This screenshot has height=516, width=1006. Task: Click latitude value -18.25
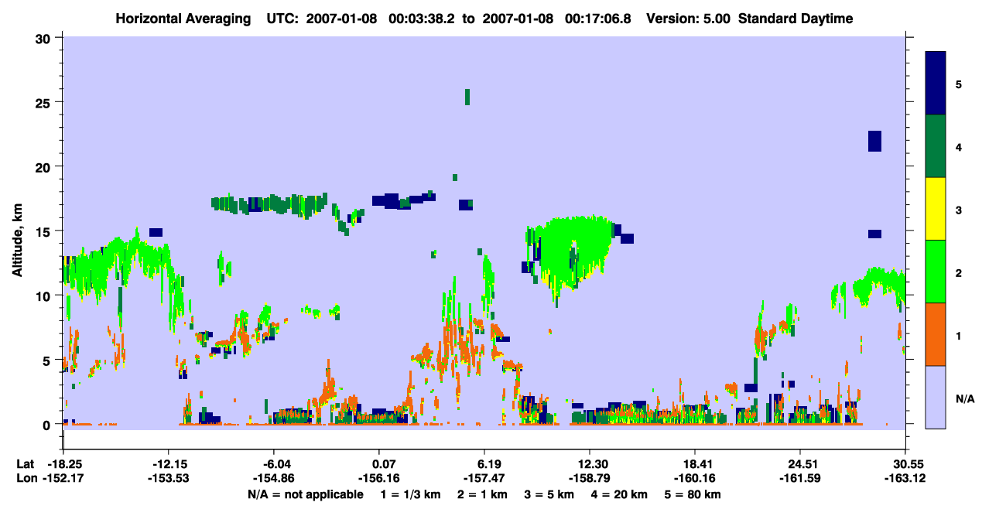click(x=63, y=464)
